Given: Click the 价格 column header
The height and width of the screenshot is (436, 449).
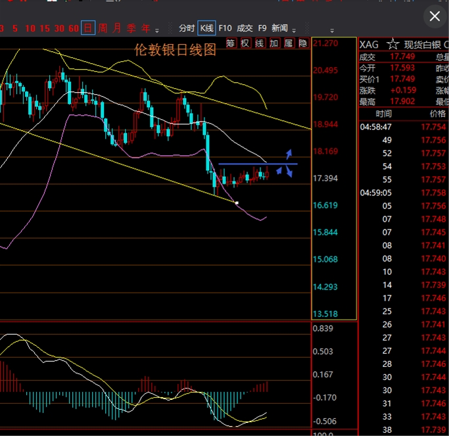Looking at the screenshot, I should [438, 114].
